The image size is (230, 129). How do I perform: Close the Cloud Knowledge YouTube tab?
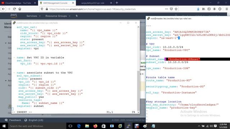point(35,3)
